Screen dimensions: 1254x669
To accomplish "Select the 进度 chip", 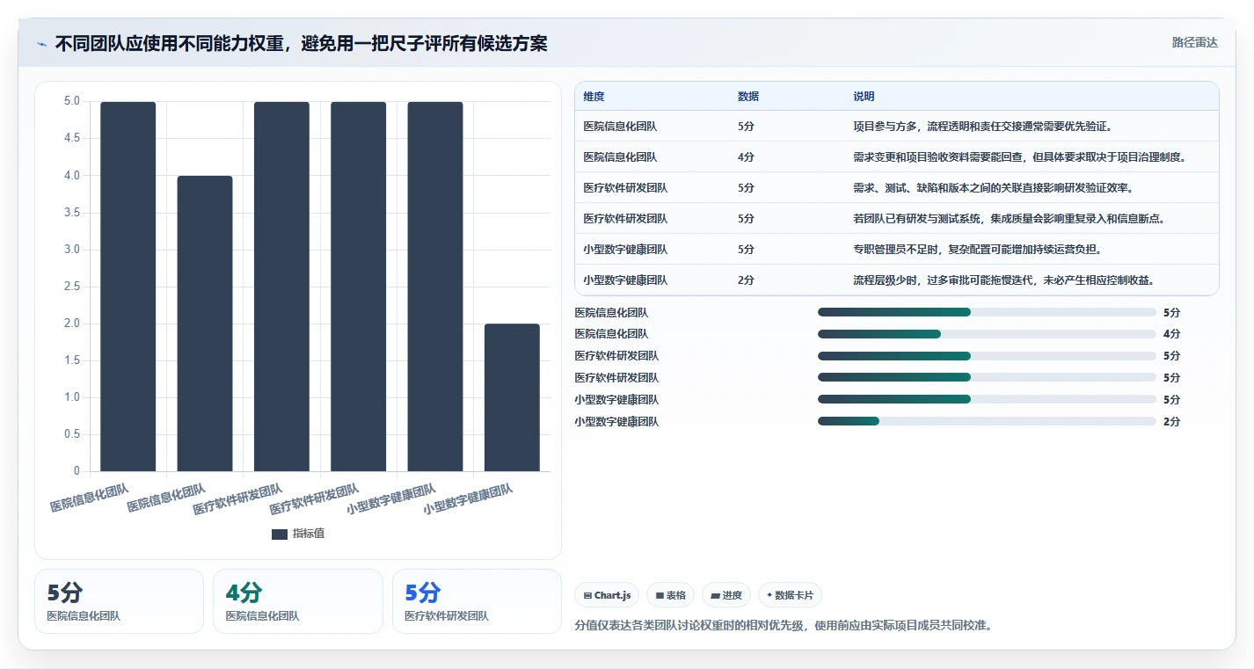I will 726,595.
